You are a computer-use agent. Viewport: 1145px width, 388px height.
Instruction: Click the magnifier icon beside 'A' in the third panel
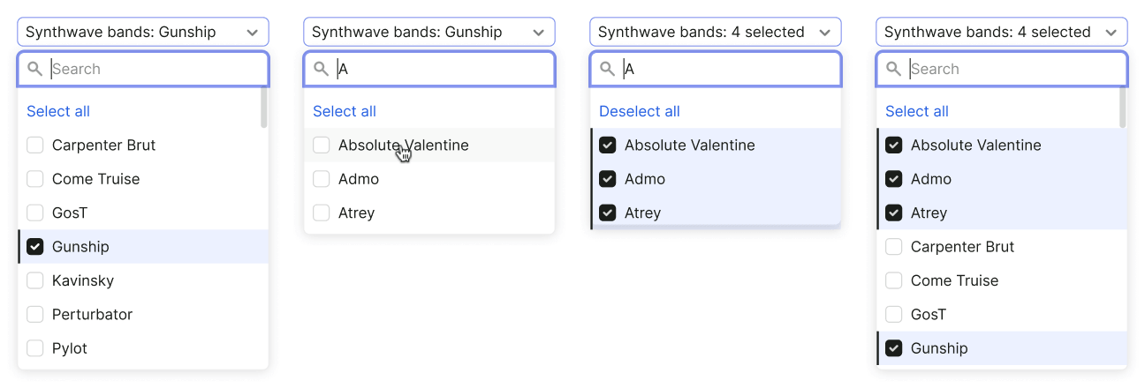click(608, 69)
